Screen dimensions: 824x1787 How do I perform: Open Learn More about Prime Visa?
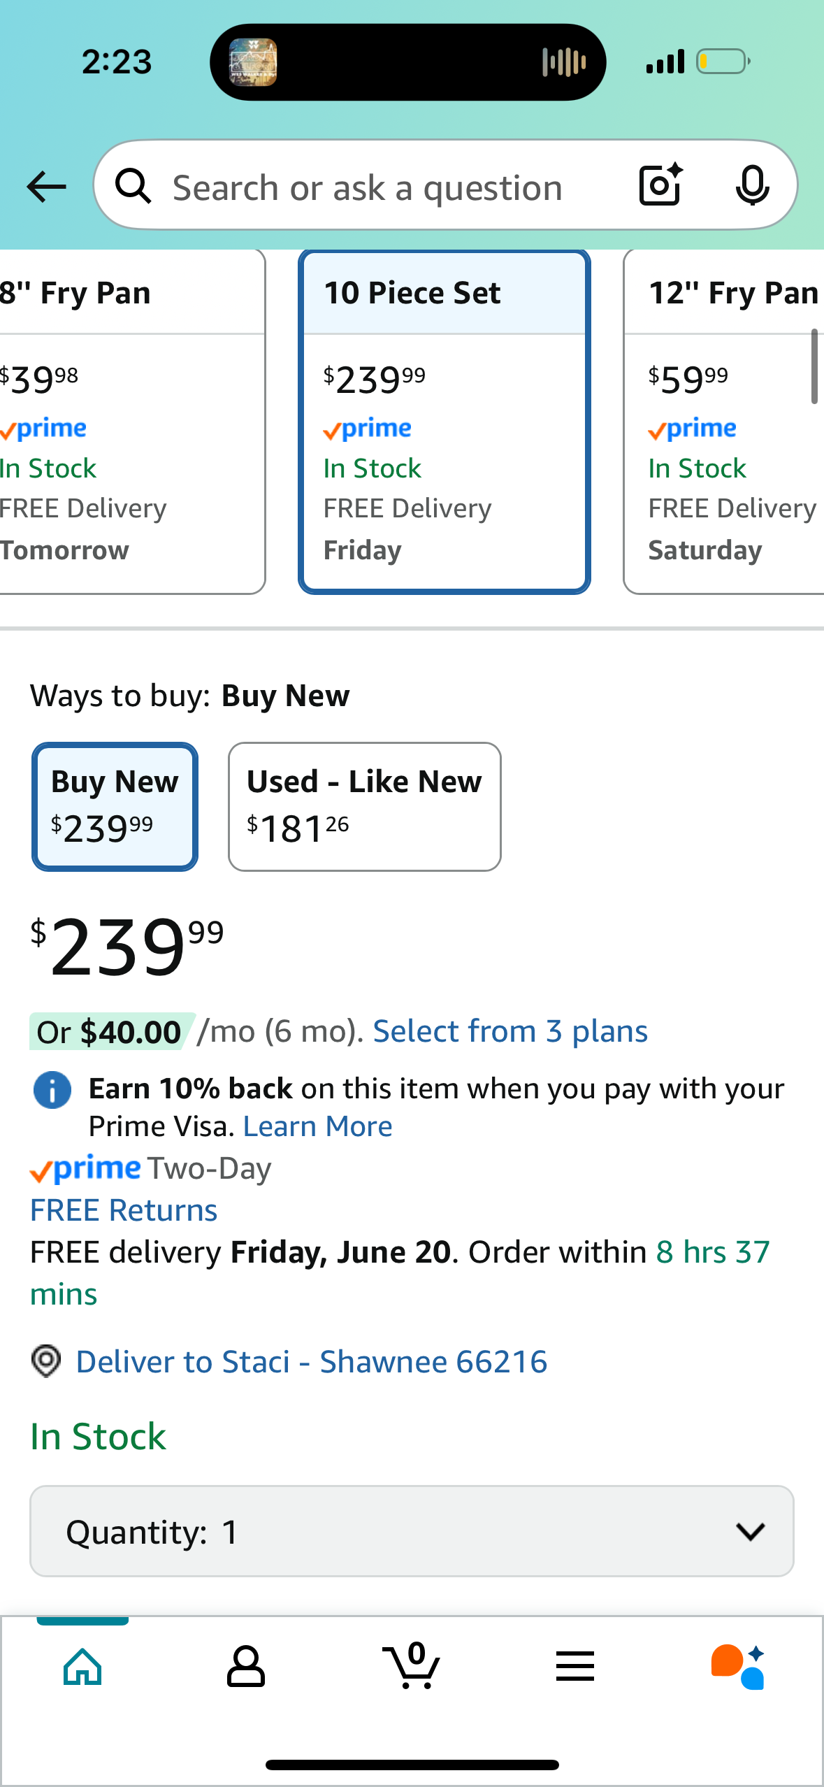317,1126
